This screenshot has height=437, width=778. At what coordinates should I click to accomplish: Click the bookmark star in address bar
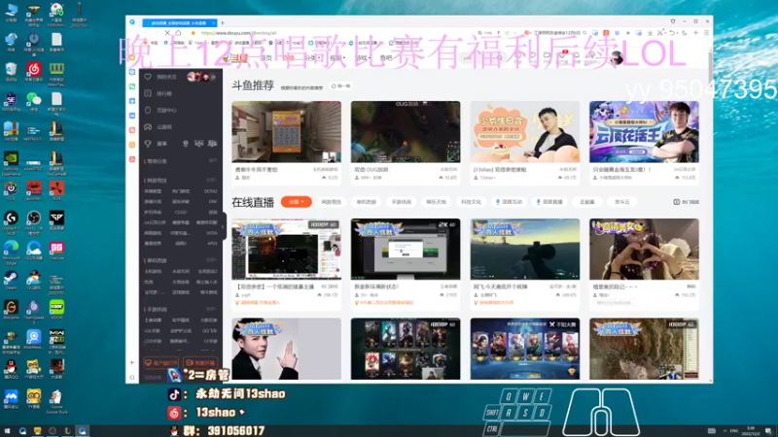pyautogui.click(x=193, y=33)
